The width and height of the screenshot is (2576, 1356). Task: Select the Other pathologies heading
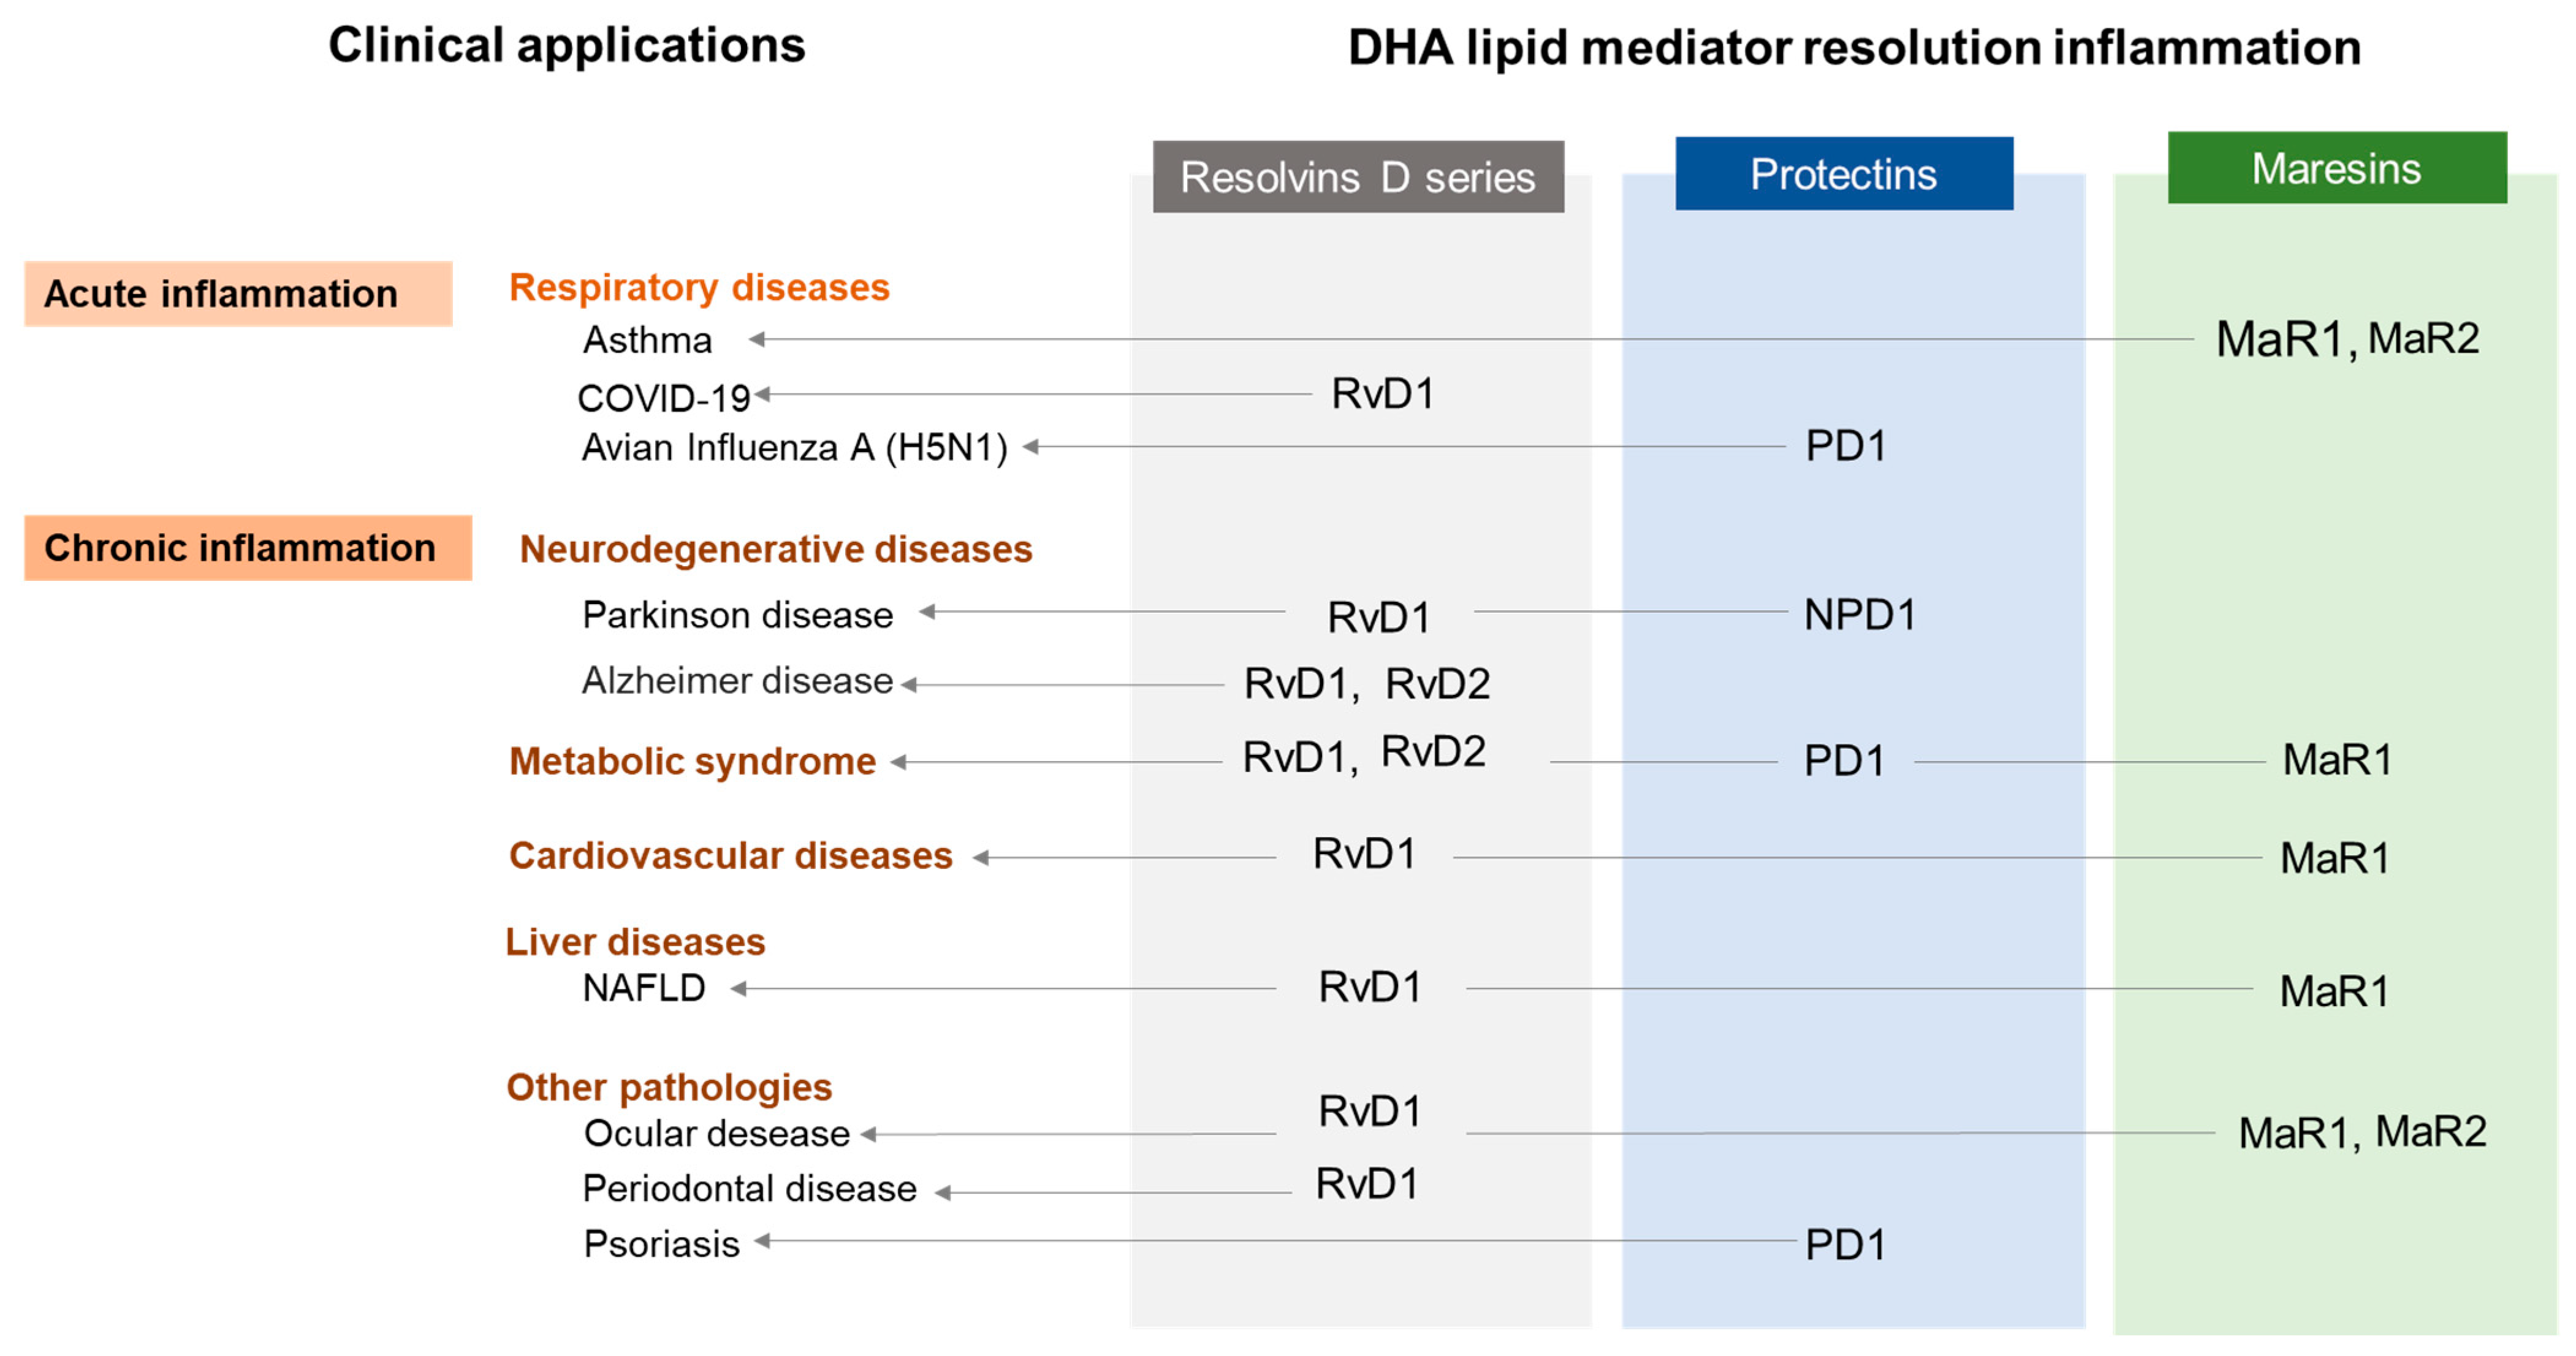[669, 1087]
